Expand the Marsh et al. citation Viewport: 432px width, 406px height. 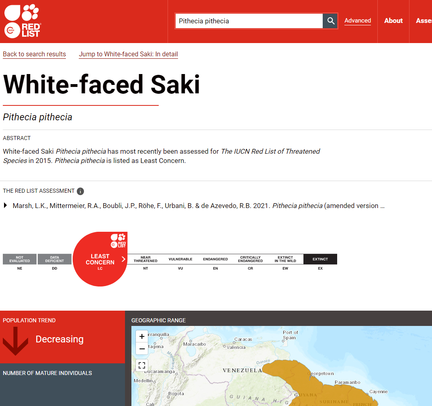5,206
